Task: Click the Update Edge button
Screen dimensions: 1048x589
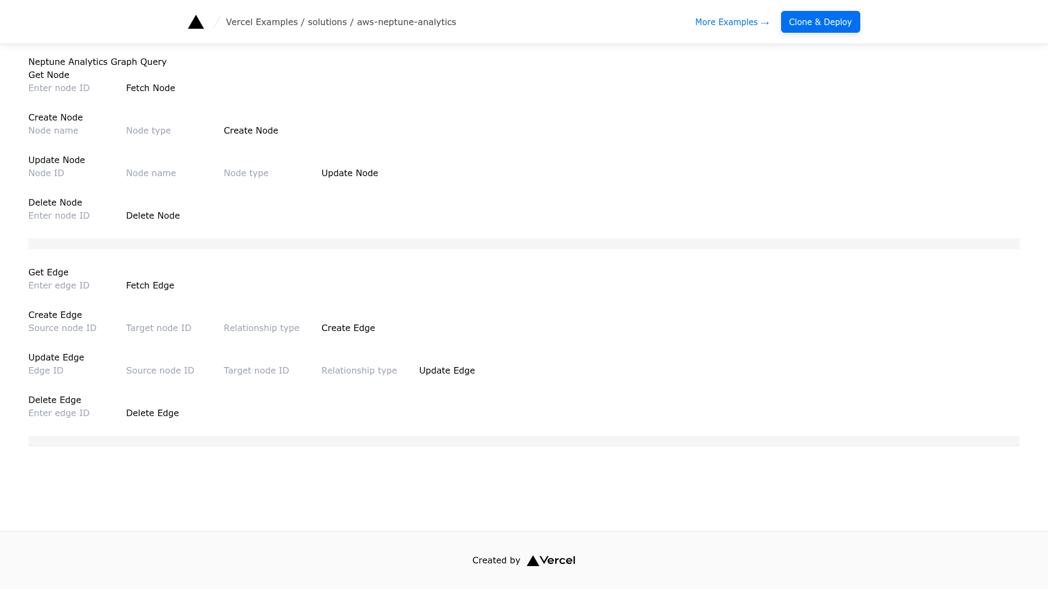Action: click(447, 370)
